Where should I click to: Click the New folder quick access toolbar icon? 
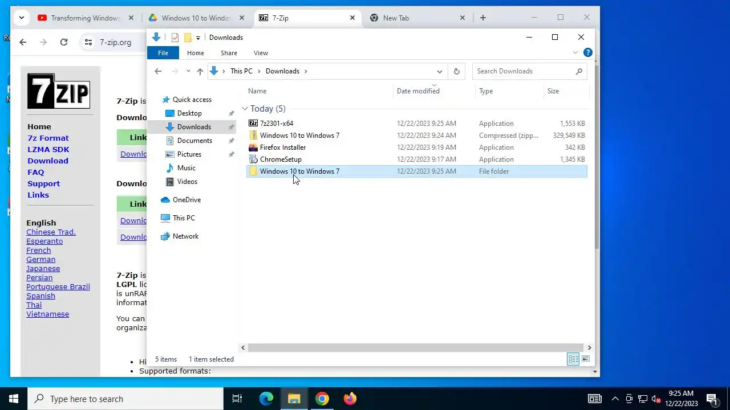point(187,38)
